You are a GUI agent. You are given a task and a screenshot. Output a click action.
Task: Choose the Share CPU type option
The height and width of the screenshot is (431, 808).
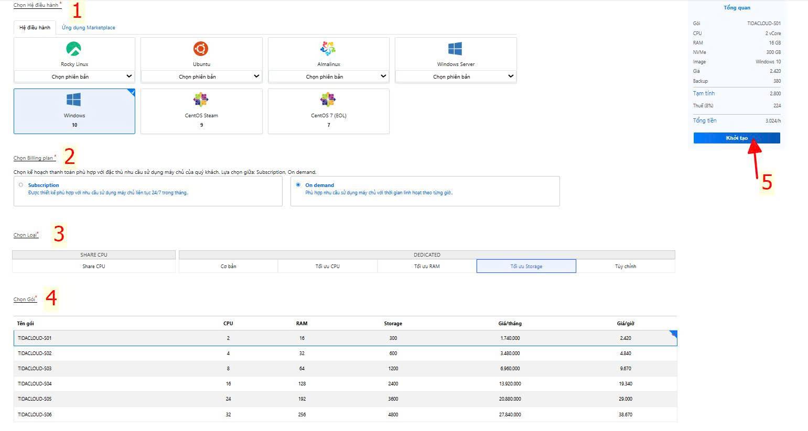pos(94,267)
